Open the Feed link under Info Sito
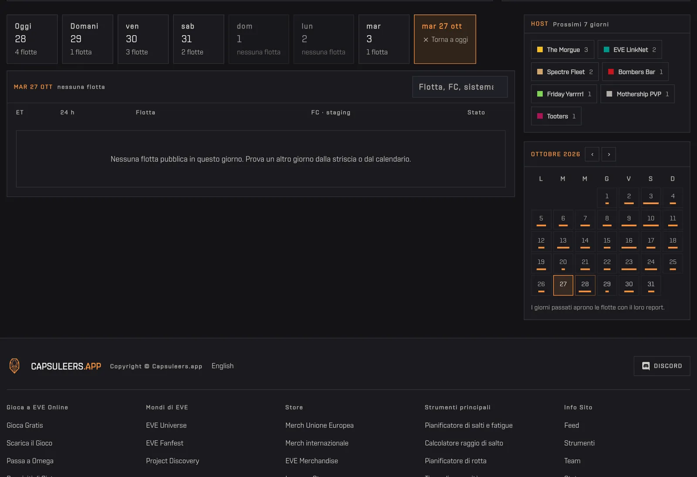The image size is (697, 477). tap(572, 425)
